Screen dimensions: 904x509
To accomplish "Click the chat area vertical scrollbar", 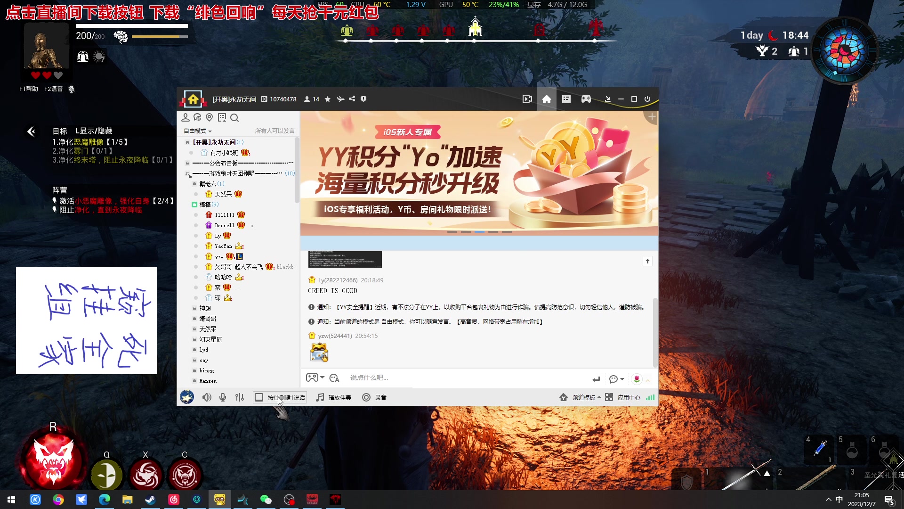I will tap(655, 332).
